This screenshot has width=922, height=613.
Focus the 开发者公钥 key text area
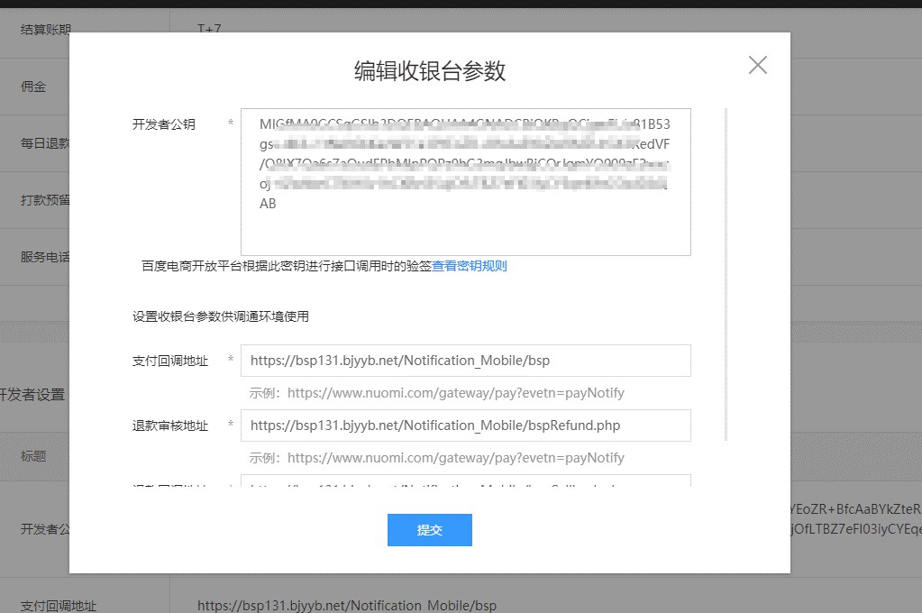click(466, 182)
